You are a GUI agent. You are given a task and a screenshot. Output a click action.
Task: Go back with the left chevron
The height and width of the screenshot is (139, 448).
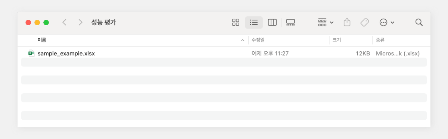64,22
